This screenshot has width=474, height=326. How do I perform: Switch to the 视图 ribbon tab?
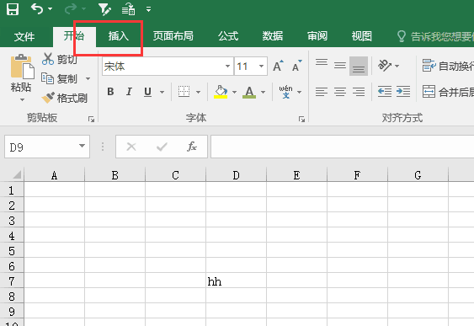[x=361, y=36]
